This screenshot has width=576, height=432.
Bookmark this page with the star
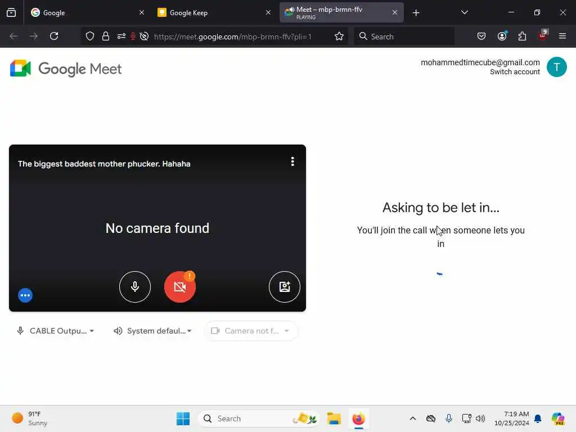(x=339, y=36)
